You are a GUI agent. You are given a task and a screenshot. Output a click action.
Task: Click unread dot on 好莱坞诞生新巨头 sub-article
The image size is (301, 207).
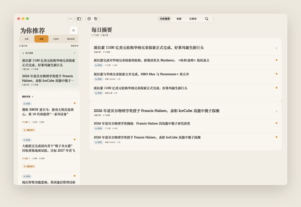pyautogui.click(x=276, y=87)
